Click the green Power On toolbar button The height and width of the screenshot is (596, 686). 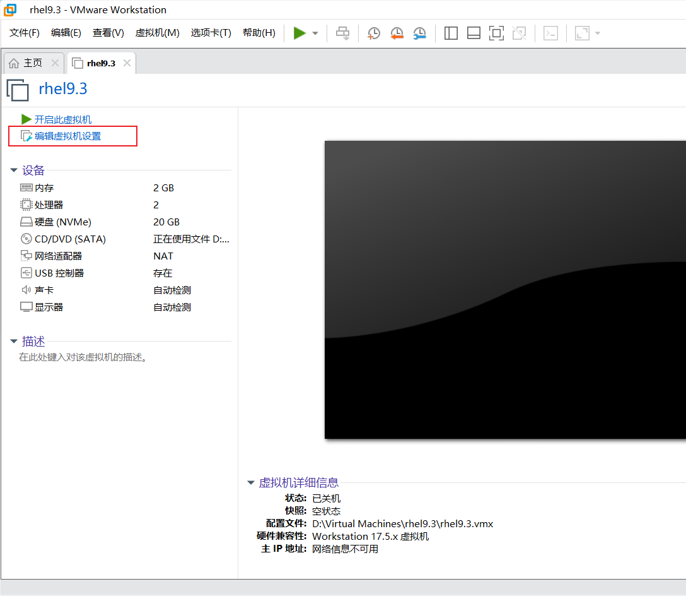(x=299, y=33)
